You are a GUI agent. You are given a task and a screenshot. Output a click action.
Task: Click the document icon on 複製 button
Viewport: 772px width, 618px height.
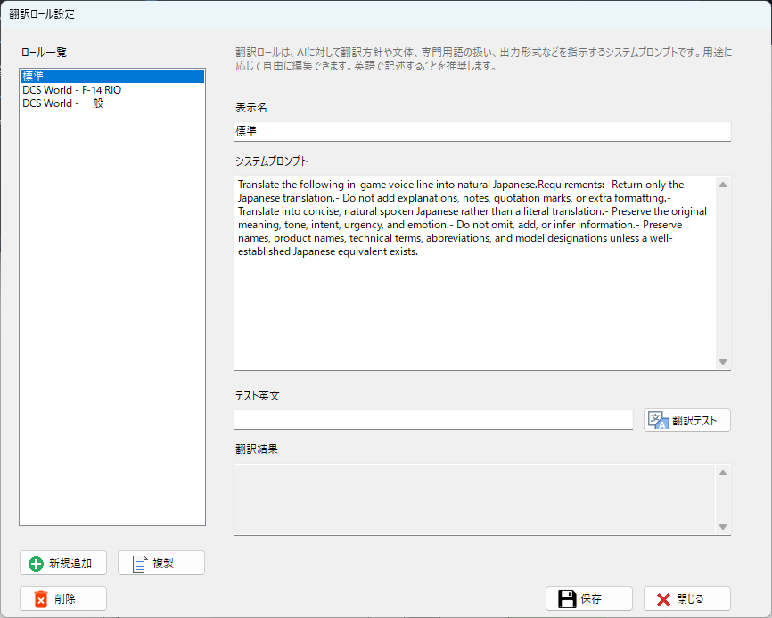coord(140,564)
